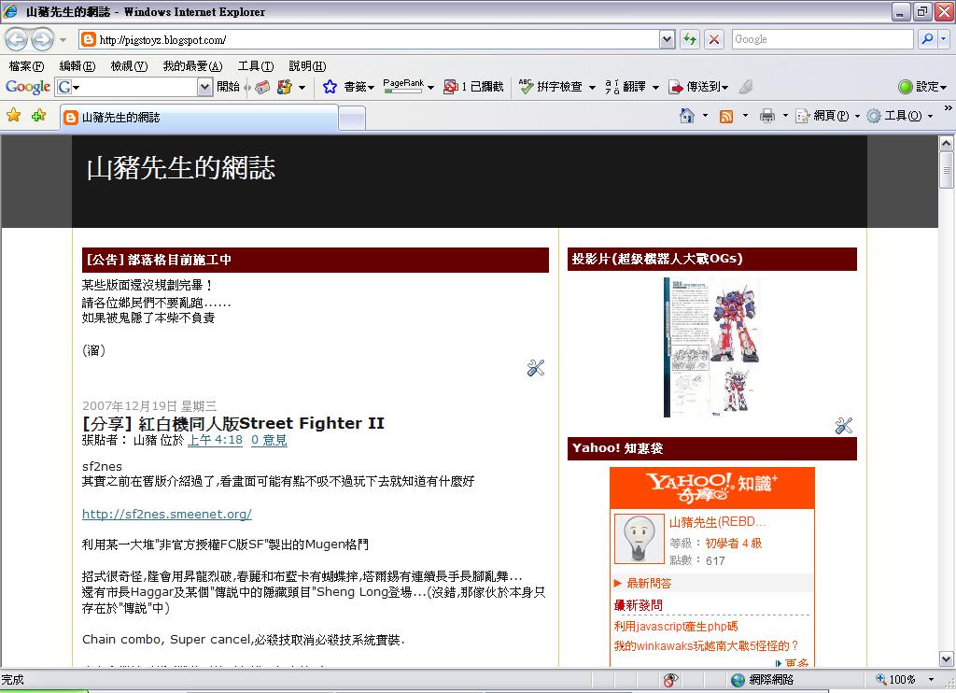The height and width of the screenshot is (693, 956).
Task: Click the Print icon in command bar
Action: click(x=766, y=116)
